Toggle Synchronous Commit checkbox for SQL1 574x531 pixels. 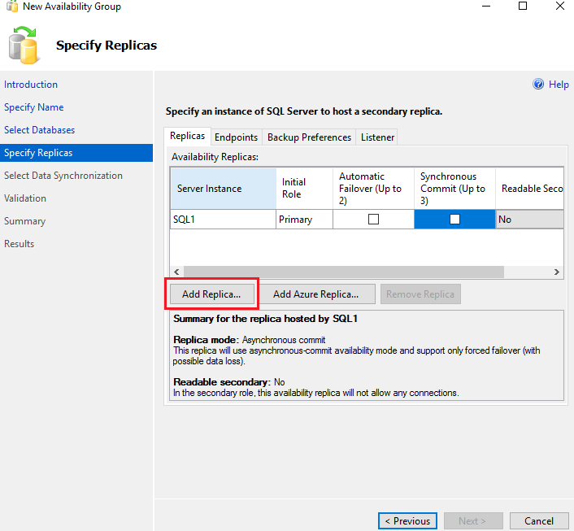click(x=454, y=219)
